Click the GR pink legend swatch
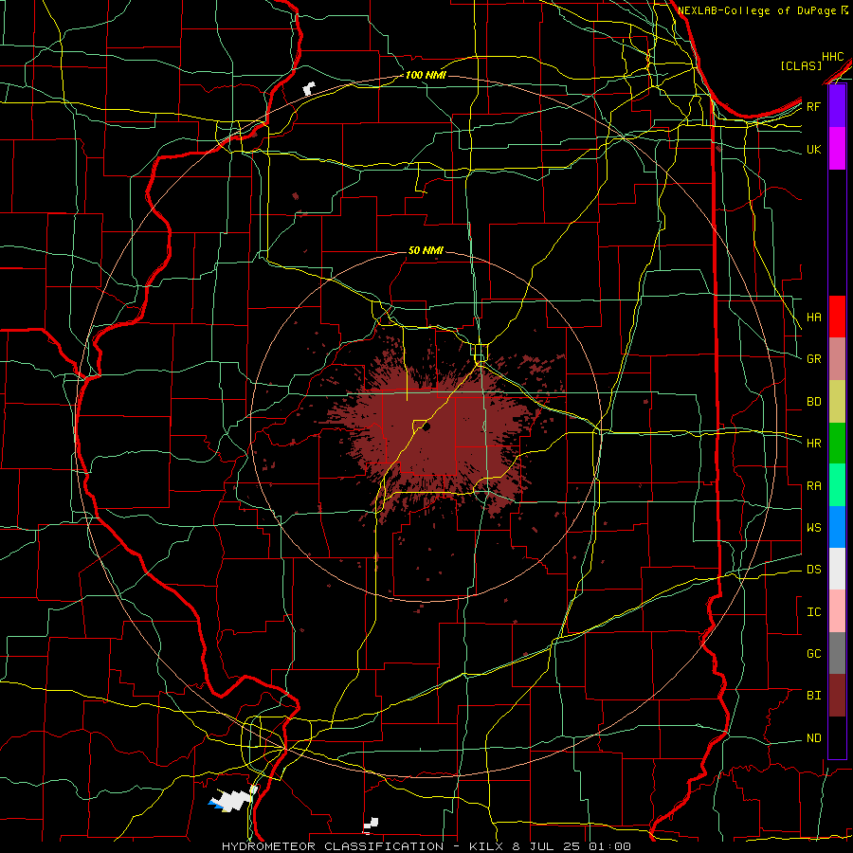The image size is (853, 853). 837,359
